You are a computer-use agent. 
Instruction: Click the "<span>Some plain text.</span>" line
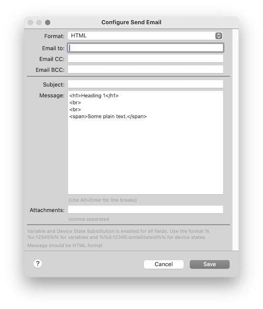pos(108,116)
